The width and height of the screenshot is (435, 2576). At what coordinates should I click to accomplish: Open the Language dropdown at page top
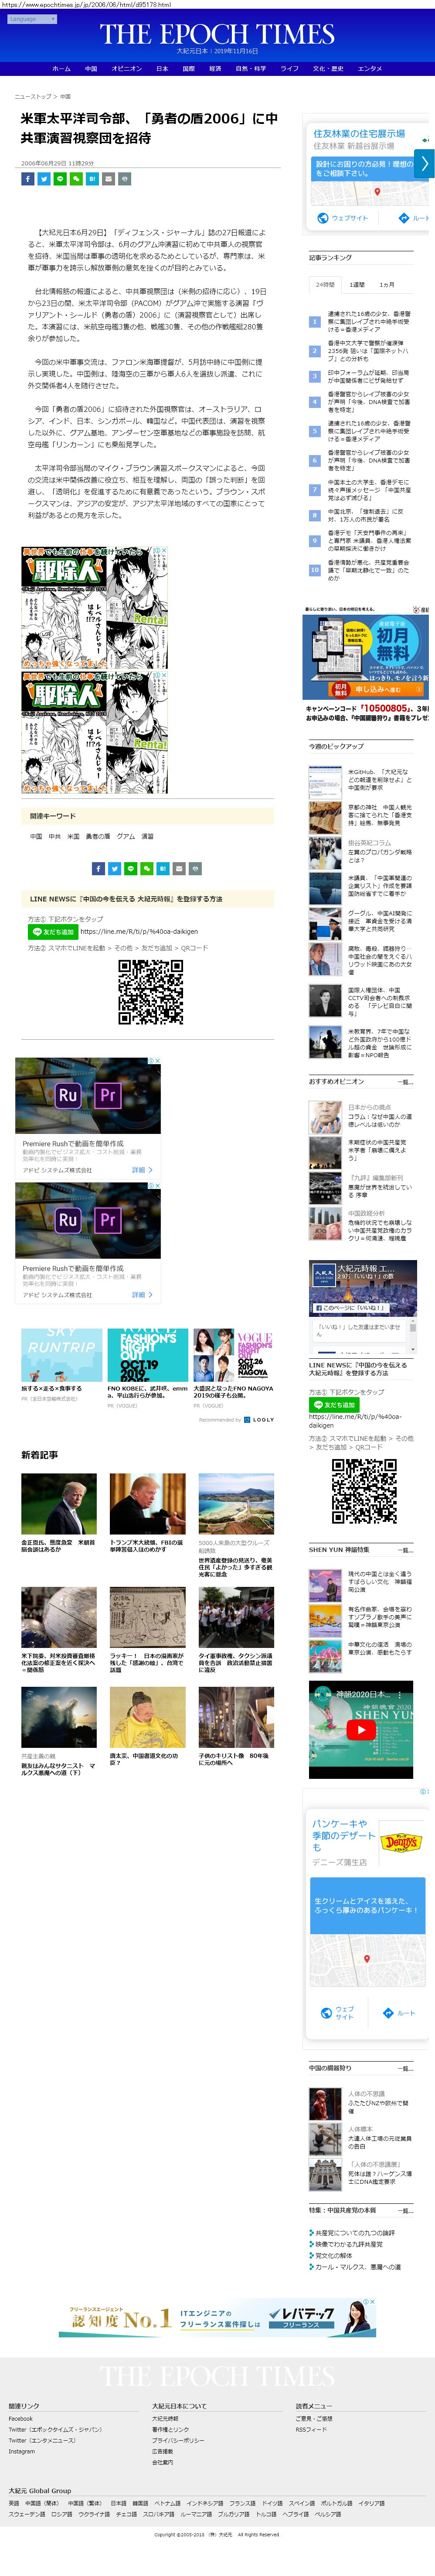[x=22, y=19]
